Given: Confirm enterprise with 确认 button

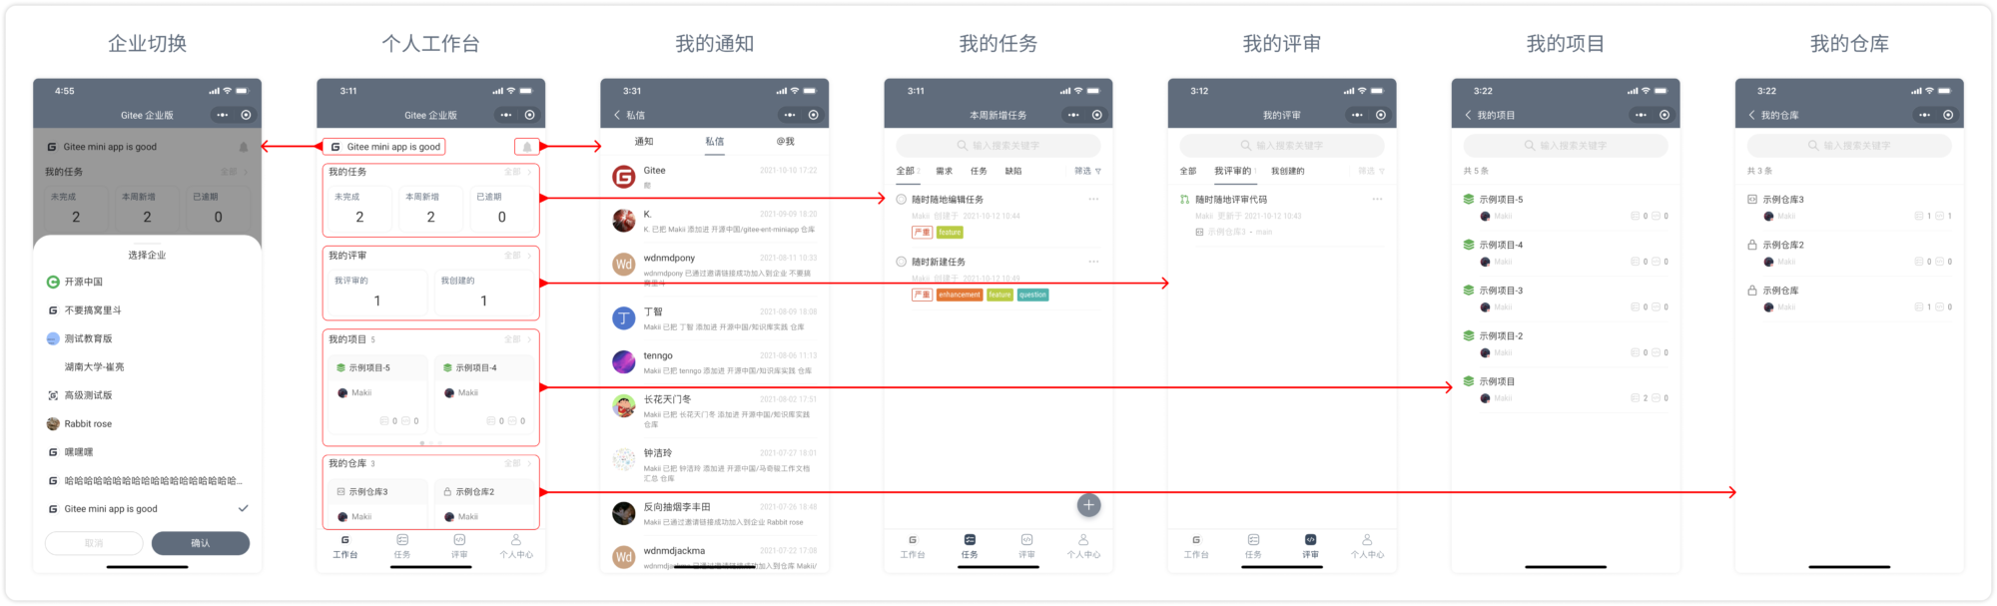Looking at the screenshot, I should [201, 543].
